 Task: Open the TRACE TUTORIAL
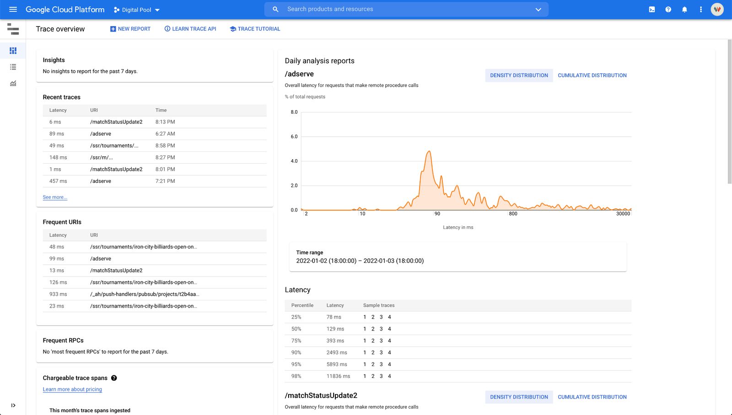pyautogui.click(x=255, y=29)
